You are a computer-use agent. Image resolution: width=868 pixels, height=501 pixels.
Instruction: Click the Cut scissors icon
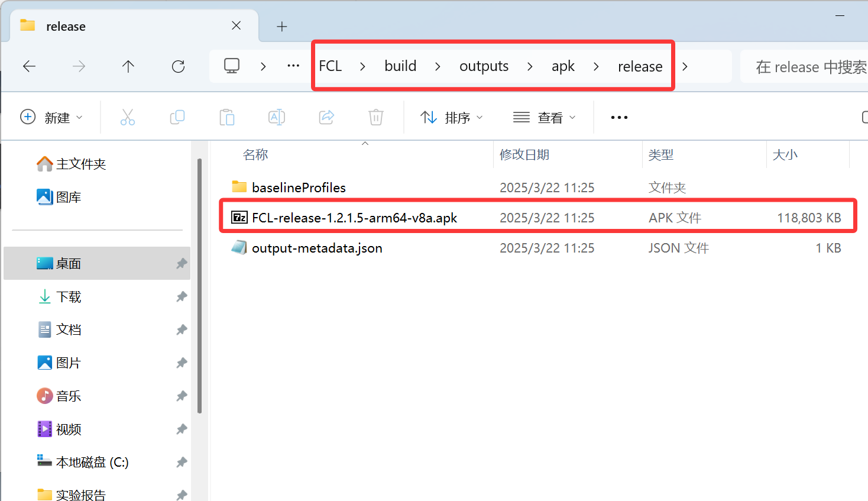tap(128, 117)
